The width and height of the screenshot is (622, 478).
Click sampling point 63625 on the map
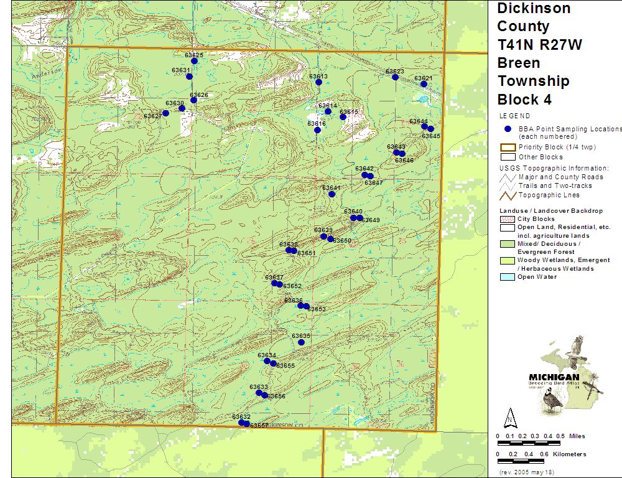(194, 61)
